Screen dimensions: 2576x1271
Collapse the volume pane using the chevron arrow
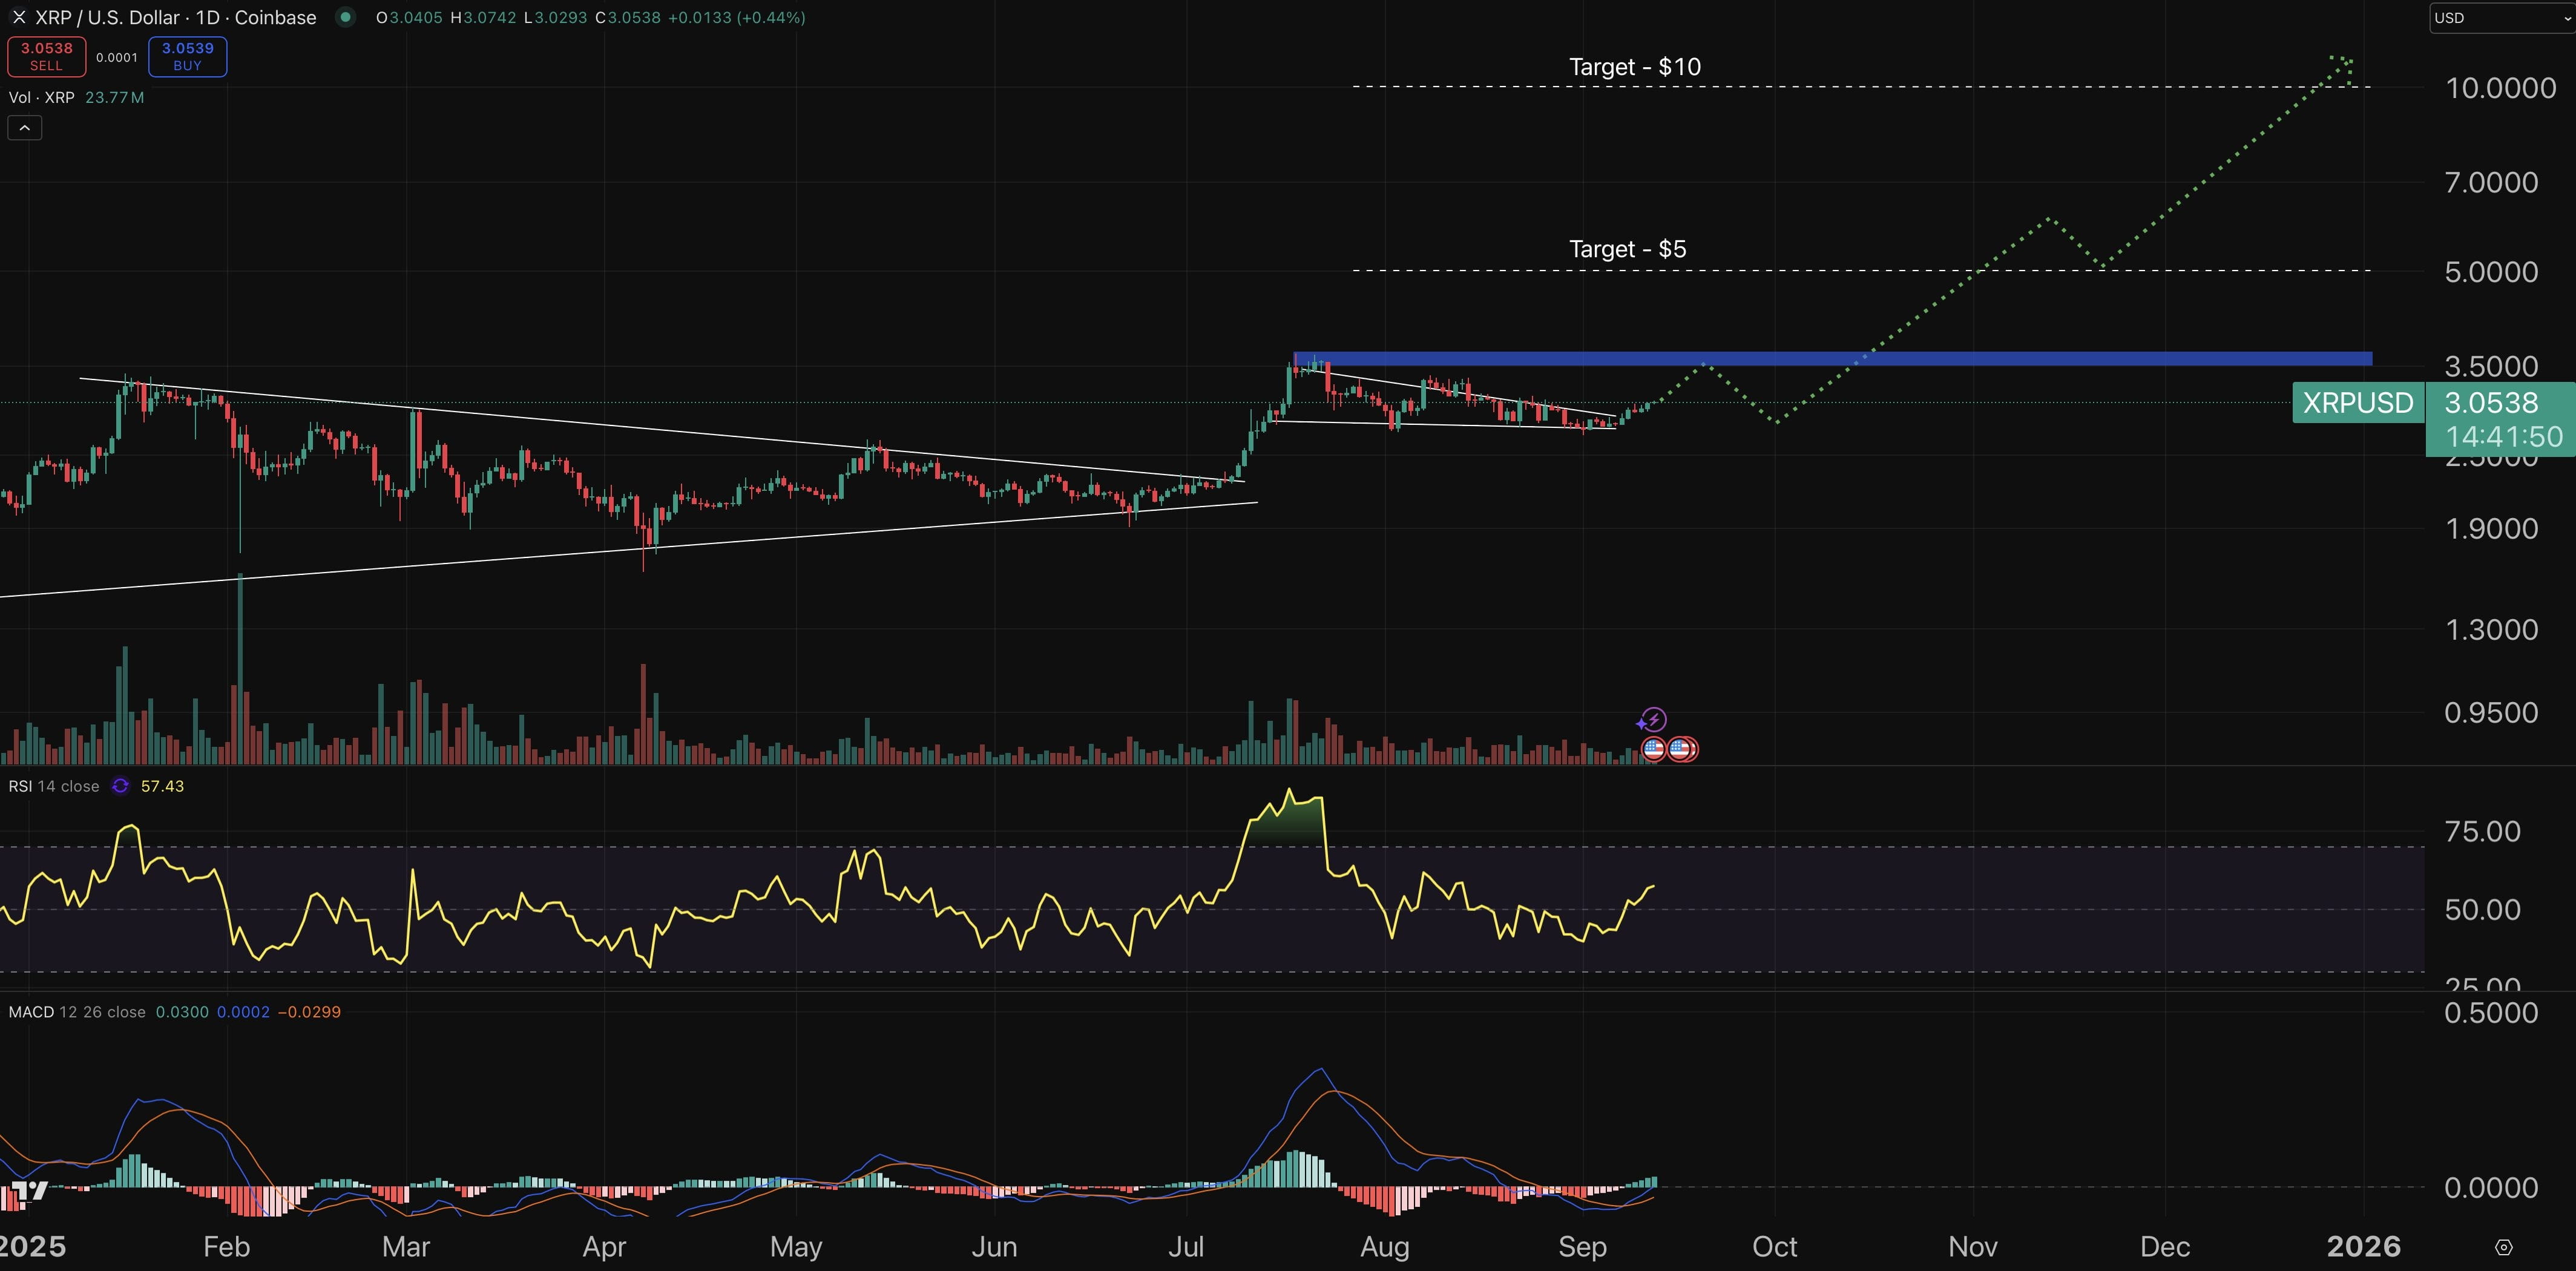pos(24,127)
